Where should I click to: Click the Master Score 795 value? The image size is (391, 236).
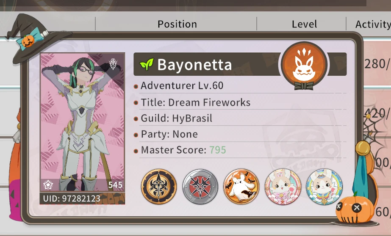coord(217,150)
